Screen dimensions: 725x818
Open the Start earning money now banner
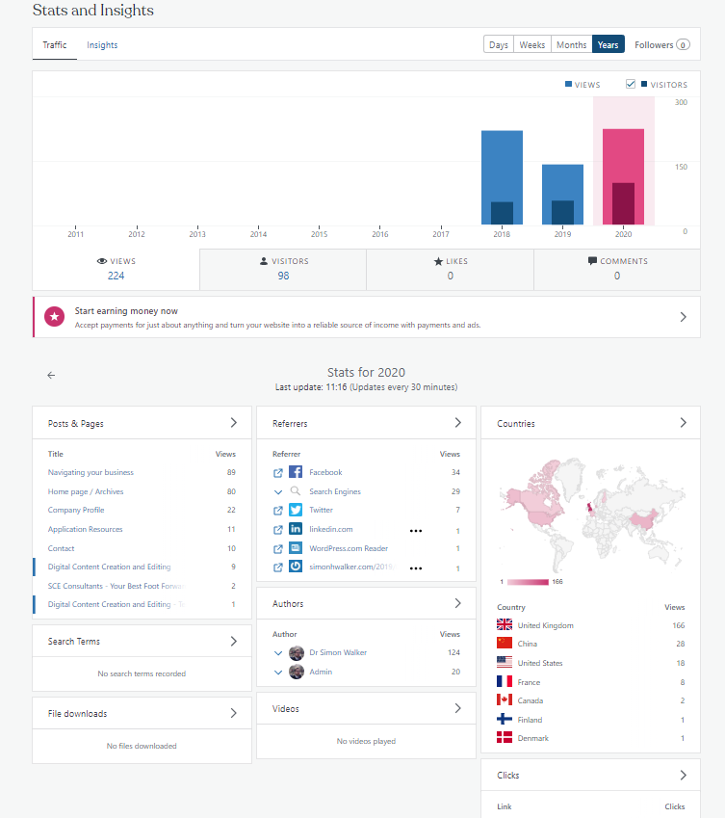tap(366, 317)
